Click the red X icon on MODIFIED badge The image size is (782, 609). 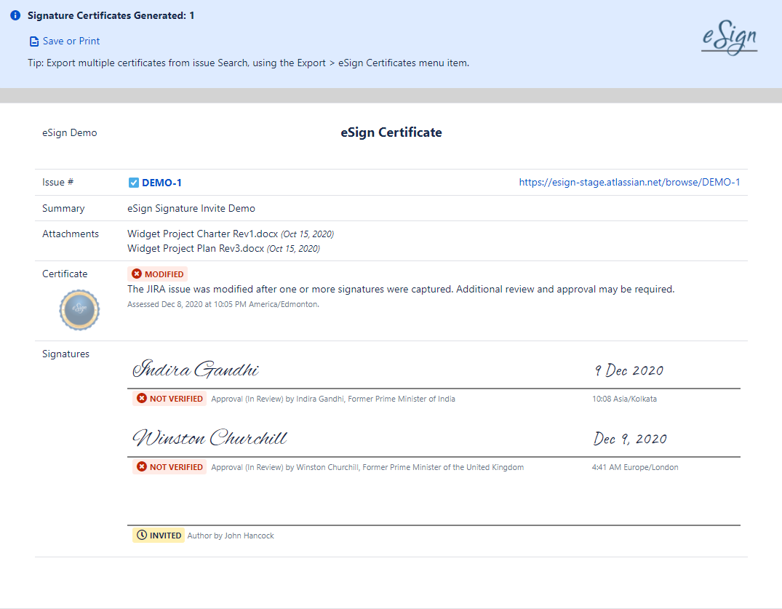[137, 274]
